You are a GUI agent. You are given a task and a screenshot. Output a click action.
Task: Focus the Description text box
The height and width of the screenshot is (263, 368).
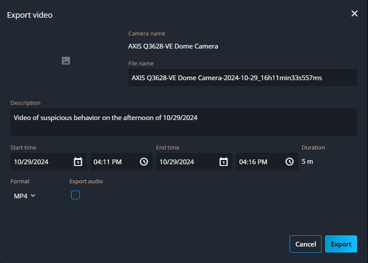(183, 122)
